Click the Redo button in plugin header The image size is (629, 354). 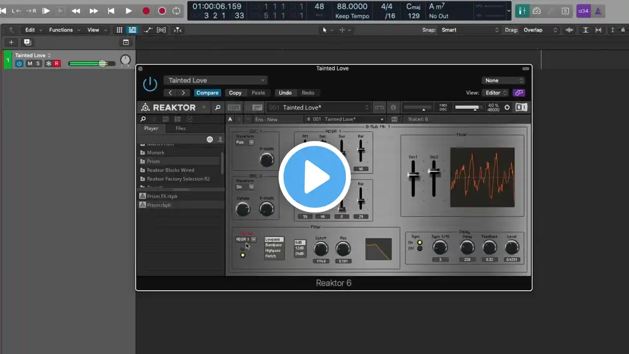pyautogui.click(x=308, y=93)
